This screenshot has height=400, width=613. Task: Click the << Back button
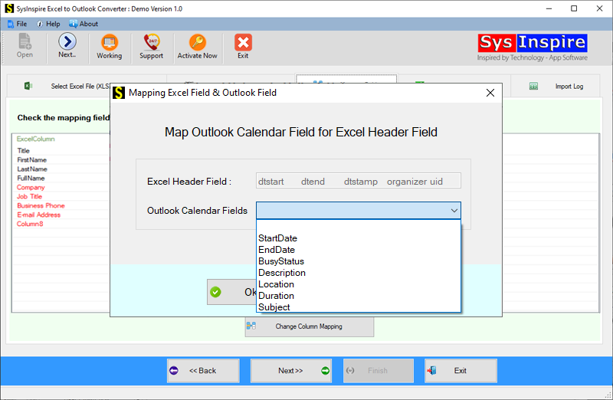[203, 370]
